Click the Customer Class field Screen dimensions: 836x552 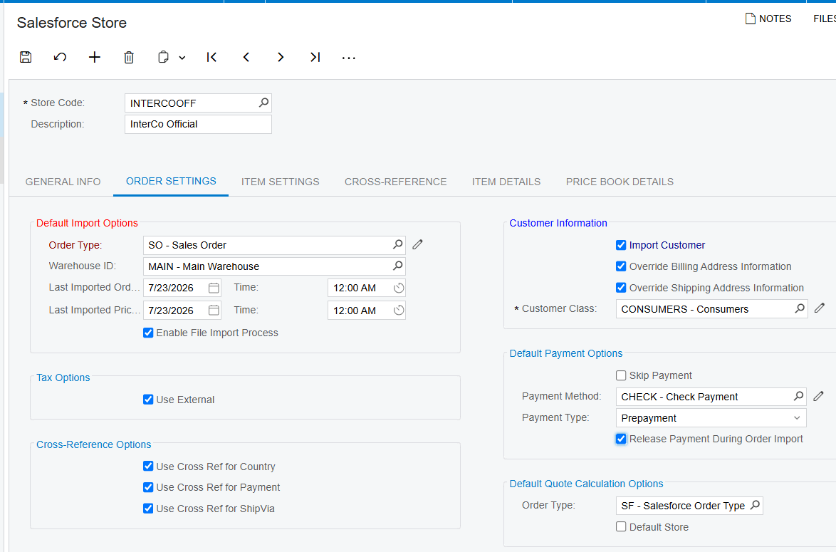tap(711, 309)
